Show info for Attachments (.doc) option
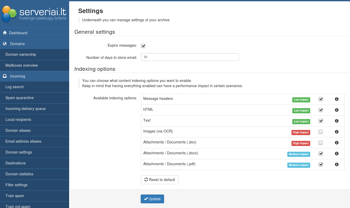This screenshot has height=208, width=350. [x=336, y=143]
